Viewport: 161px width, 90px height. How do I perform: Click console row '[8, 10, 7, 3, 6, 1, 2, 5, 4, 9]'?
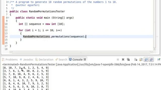26,68
